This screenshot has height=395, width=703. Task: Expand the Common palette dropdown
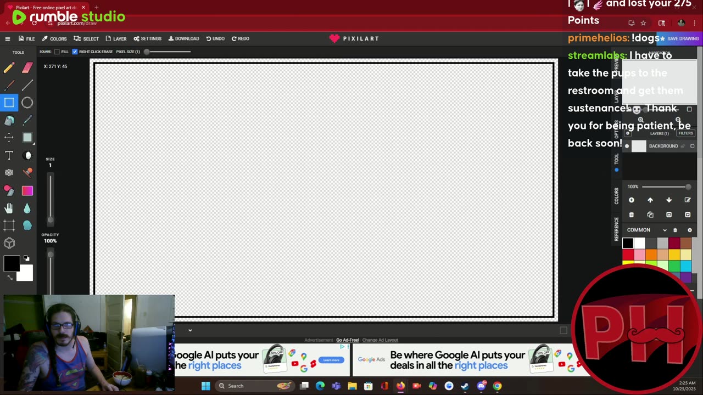tap(665, 230)
